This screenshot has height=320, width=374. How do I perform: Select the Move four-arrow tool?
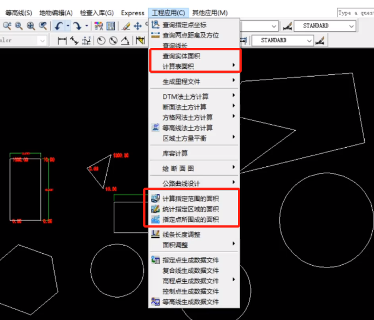tap(138, 26)
